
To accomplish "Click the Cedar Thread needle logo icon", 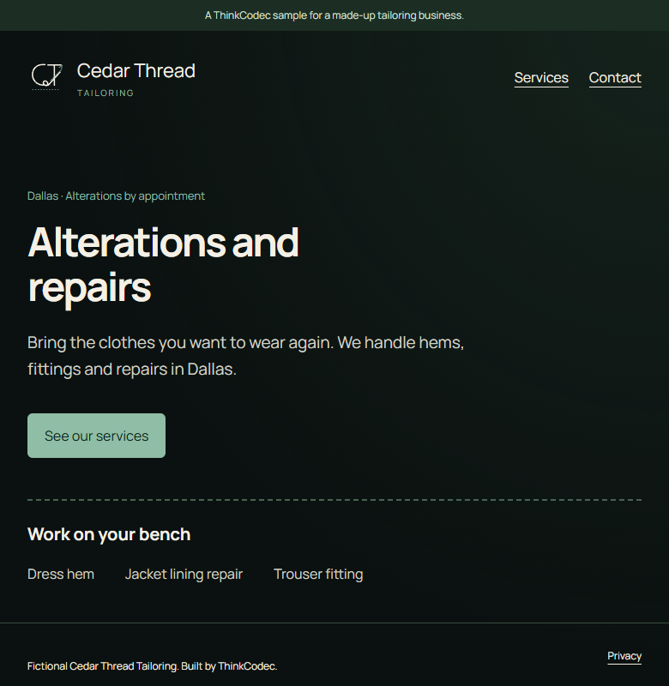I will (47, 76).
